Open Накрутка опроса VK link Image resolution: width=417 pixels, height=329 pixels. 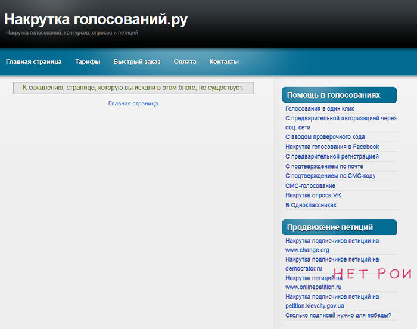[x=313, y=195]
